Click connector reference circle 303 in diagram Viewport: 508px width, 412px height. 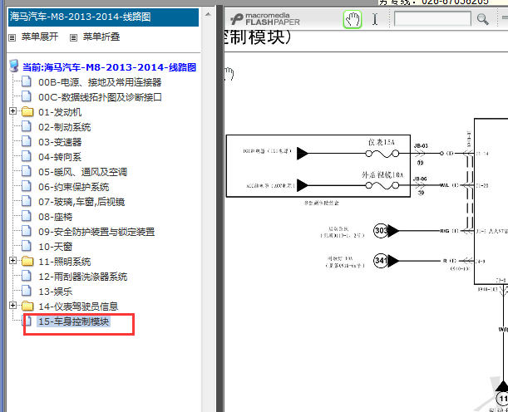380,231
